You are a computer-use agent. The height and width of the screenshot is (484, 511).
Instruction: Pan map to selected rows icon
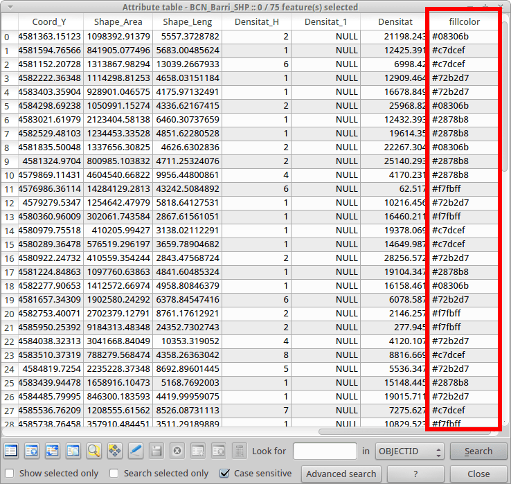click(115, 451)
